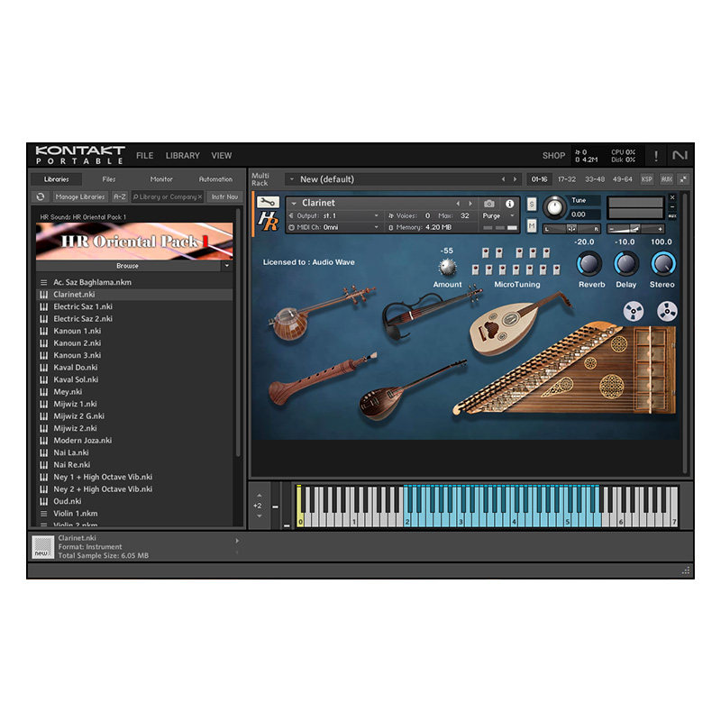The width and height of the screenshot is (721, 721).
Task: Click the HR logo beside Clarinet header
Action: (268, 221)
